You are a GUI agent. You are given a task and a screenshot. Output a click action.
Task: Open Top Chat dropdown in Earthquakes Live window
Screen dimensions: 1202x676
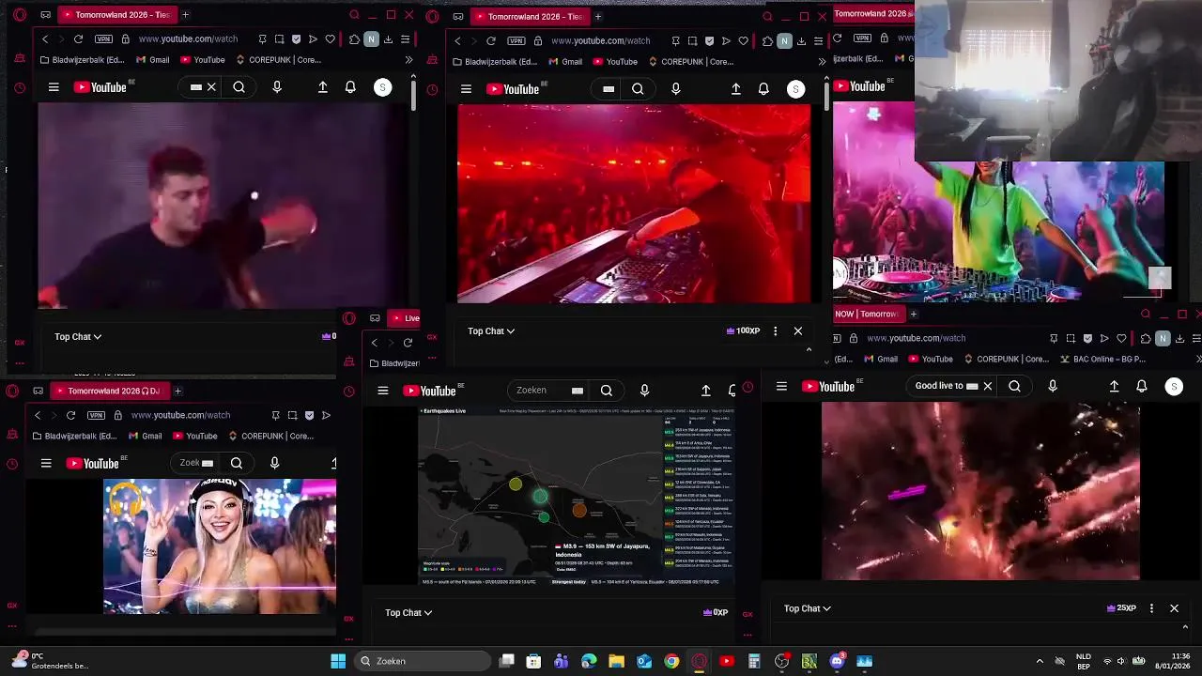[x=408, y=612]
